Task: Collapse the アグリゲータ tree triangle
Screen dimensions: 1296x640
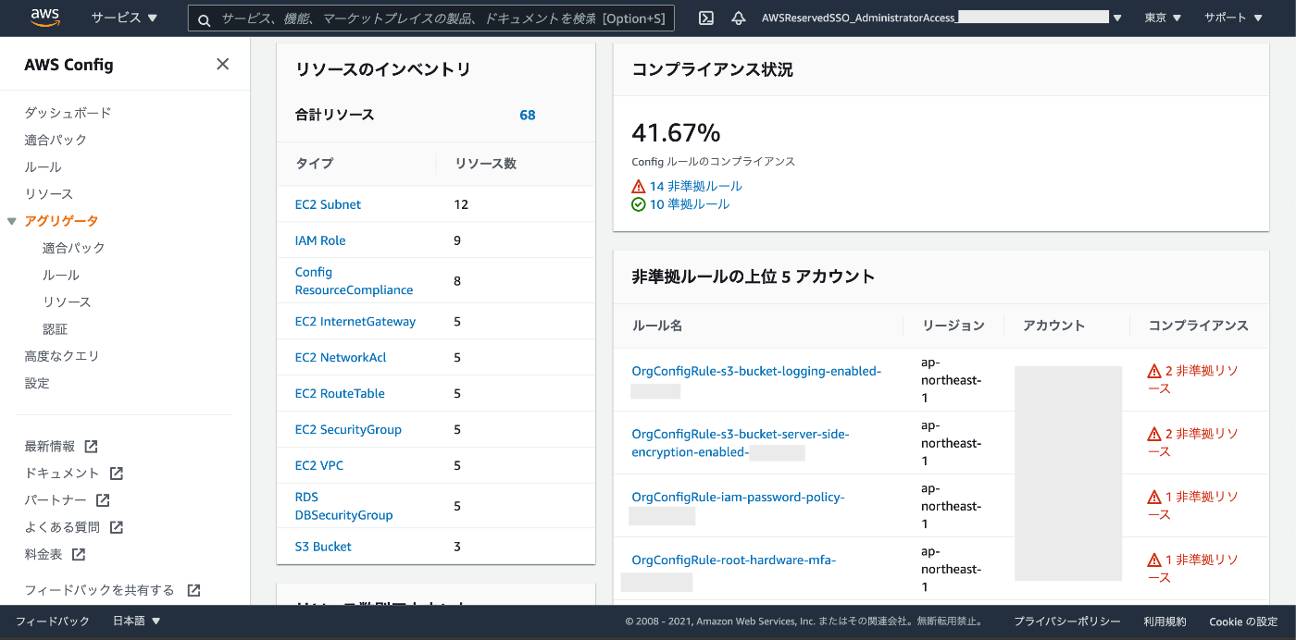Action: click(x=11, y=221)
